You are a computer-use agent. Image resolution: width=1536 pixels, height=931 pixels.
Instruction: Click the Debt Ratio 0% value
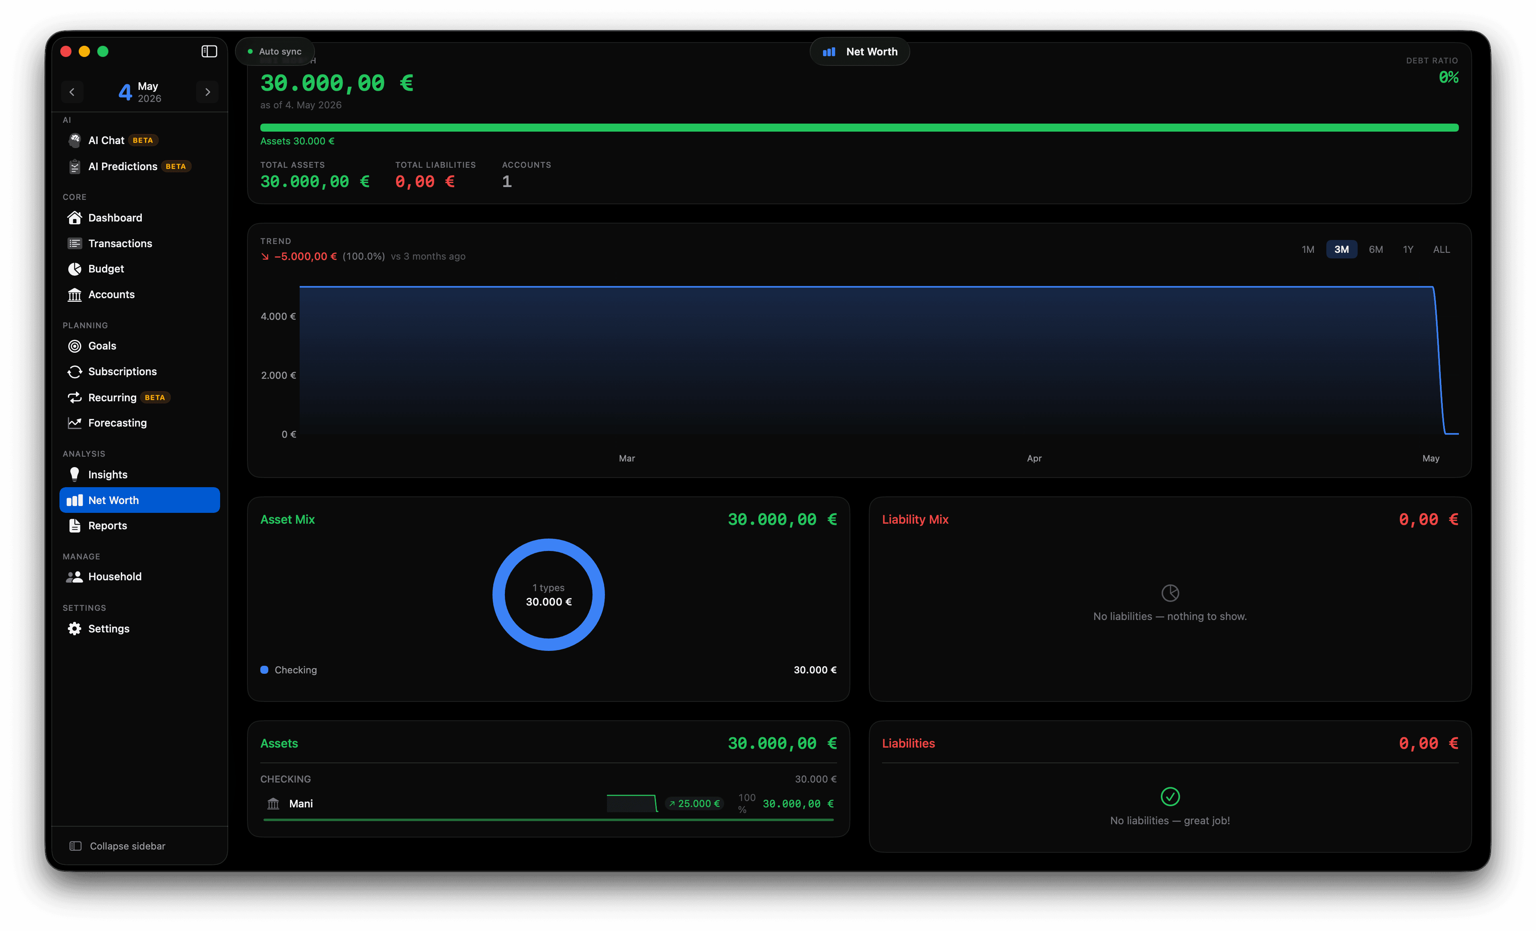1448,77
